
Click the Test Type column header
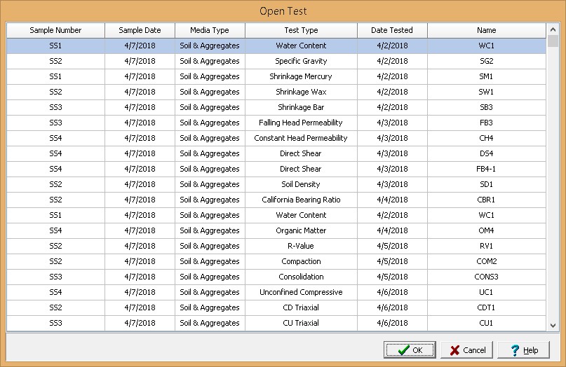pyautogui.click(x=301, y=30)
